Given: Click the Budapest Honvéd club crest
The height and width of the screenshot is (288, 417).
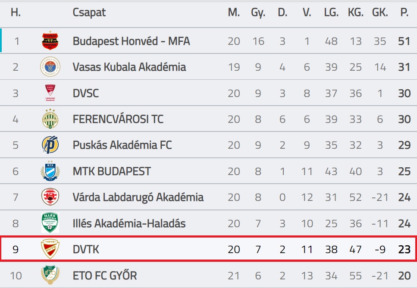Looking at the screenshot, I should 50,41.
